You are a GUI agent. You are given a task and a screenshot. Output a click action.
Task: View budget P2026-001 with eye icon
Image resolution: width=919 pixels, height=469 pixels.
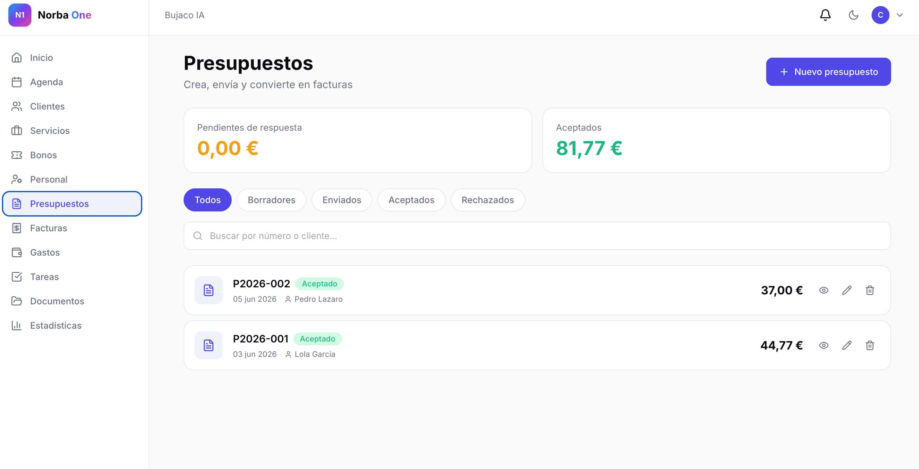(x=824, y=345)
